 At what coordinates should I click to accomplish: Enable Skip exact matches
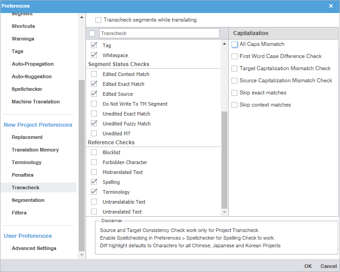pos(235,93)
